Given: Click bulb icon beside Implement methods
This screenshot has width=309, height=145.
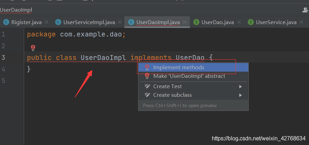Looking at the screenshot, I should click(x=147, y=68).
